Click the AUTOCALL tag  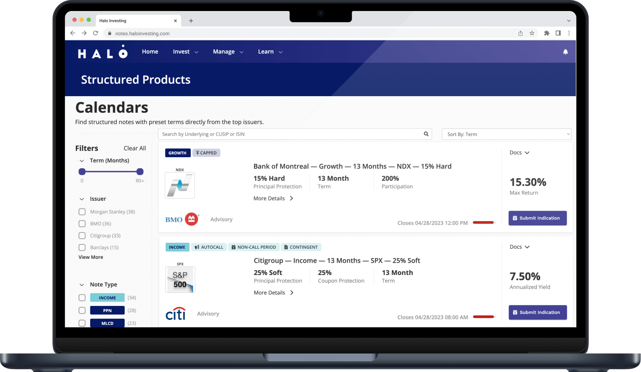[209, 247]
